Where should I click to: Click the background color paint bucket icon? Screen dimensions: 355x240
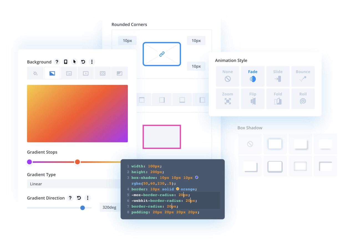(x=35, y=73)
